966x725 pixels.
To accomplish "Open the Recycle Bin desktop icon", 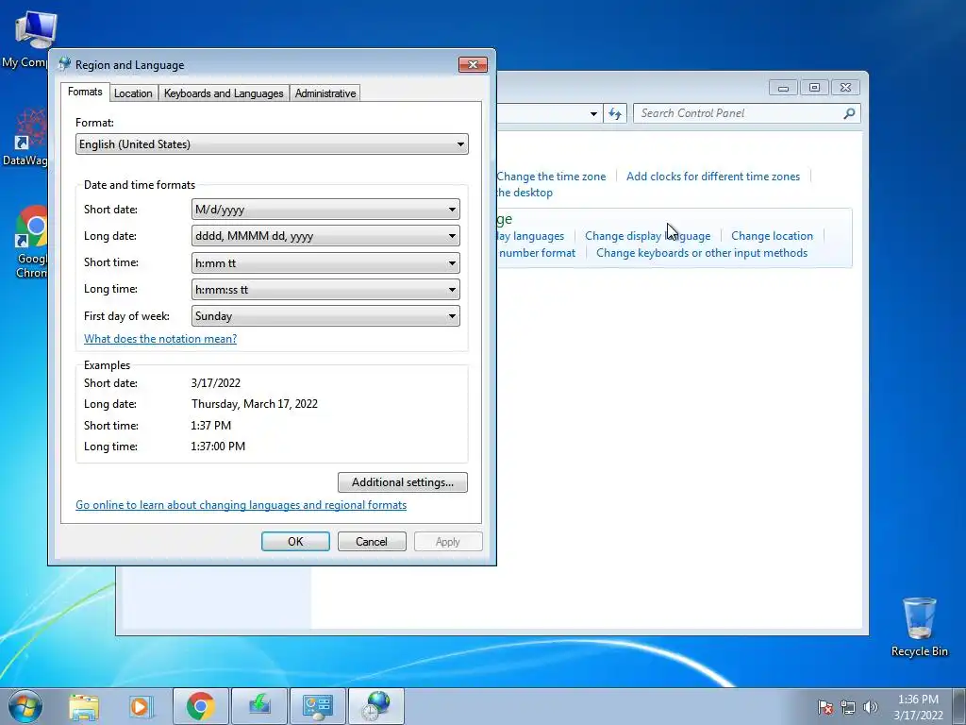I will click(x=919, y=627).
